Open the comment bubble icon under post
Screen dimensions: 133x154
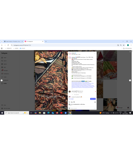[72, 102]
